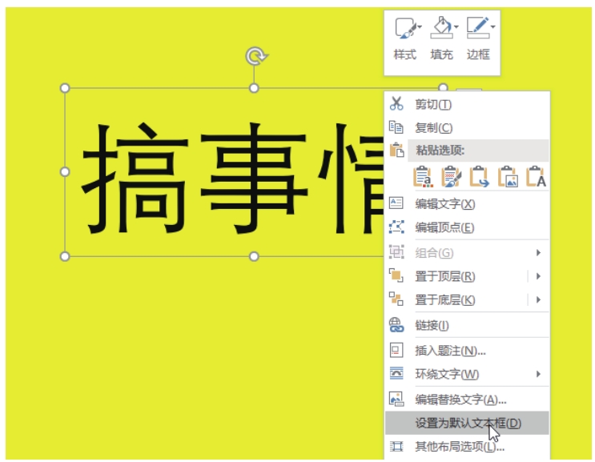
Task: Paste using destination theme option icon
Action: pos(423,177)
